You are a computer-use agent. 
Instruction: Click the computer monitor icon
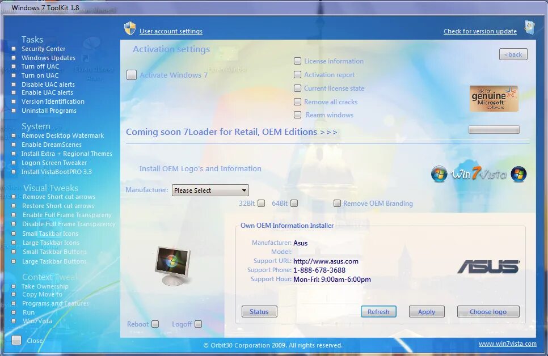pos(172,266)
